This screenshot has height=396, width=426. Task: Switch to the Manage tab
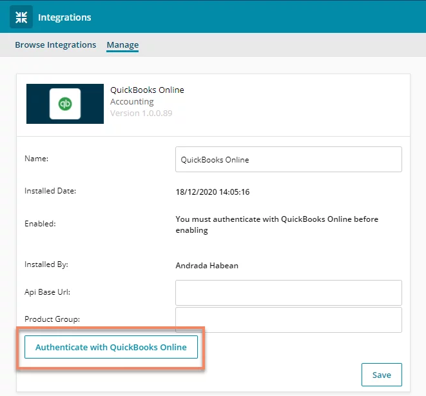coord(122,45)
